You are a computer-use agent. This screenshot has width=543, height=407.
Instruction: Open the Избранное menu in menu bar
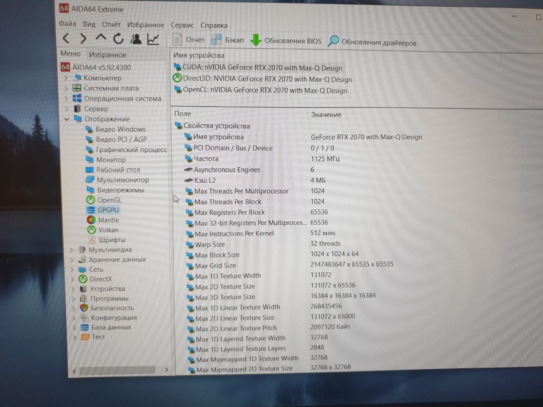(146, 25)
